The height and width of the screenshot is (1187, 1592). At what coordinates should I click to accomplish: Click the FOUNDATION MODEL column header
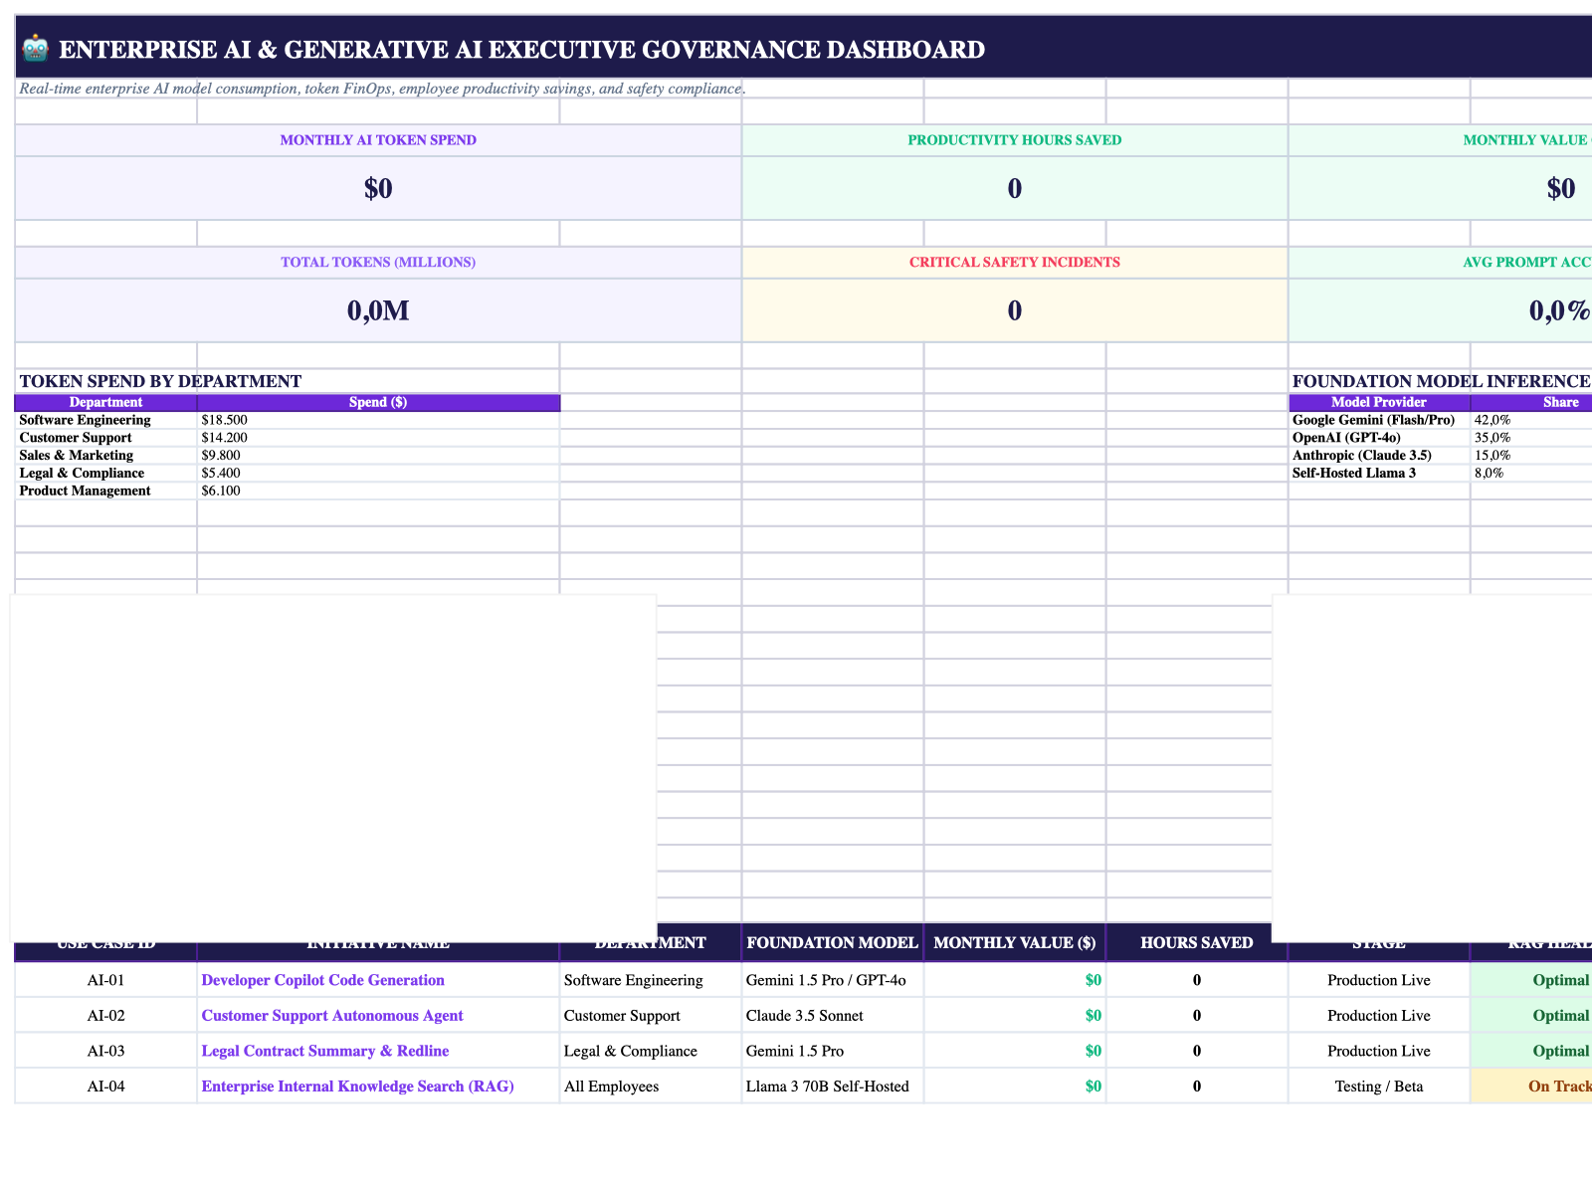point(832,943)
